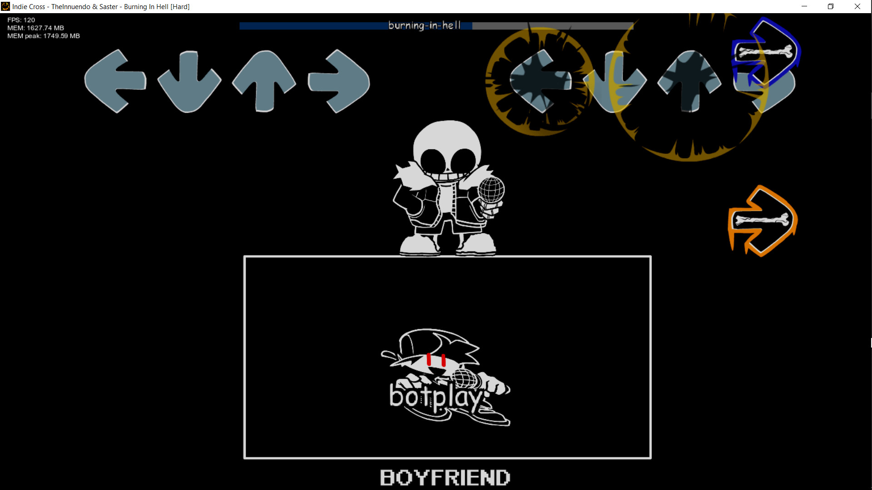Click the Sans character sprite
This screenshot has width=872, height=490.
click(448, 188)
